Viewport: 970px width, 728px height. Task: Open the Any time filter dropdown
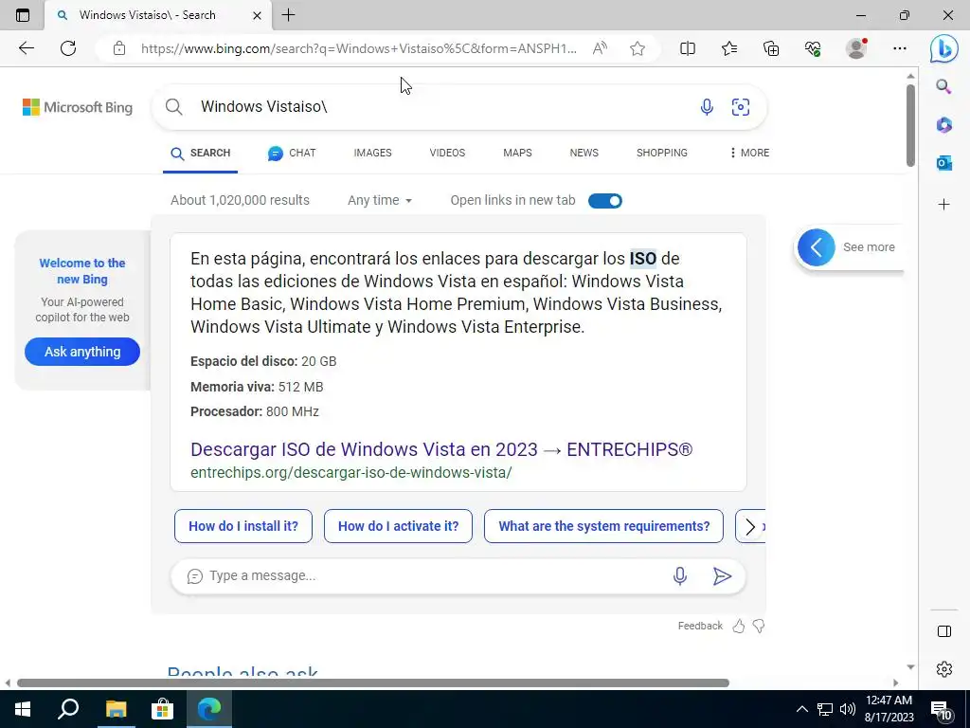tap(379, 201)
